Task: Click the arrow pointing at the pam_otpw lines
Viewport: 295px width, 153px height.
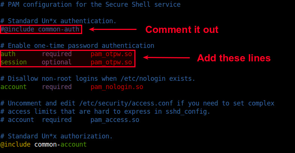Action: click(167, 58)
